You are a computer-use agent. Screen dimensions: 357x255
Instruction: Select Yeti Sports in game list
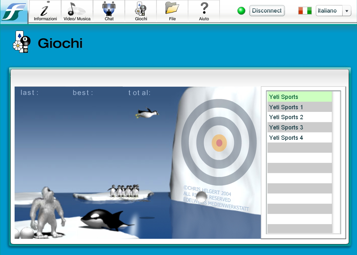coord(300,97)
